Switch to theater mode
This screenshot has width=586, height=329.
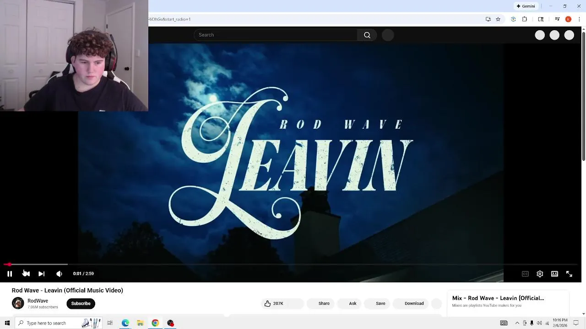click(x=554, y=274)
